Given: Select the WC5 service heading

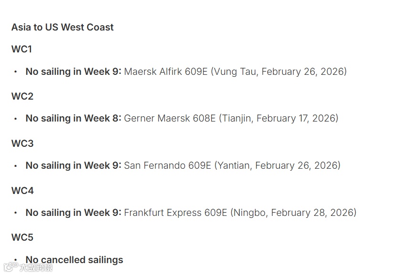Looking at the screenshot, I should tap(22, 237).
